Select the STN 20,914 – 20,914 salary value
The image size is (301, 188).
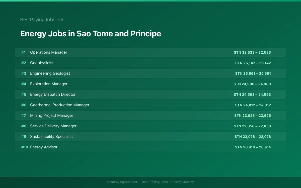click(x=253, y=147)
